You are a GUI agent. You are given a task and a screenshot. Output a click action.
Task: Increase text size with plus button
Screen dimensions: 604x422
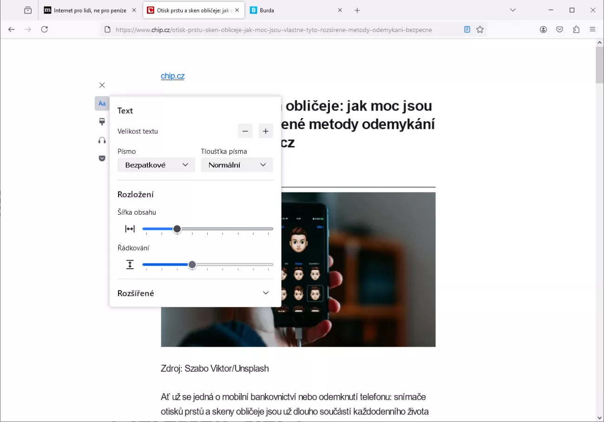point(265,132)
